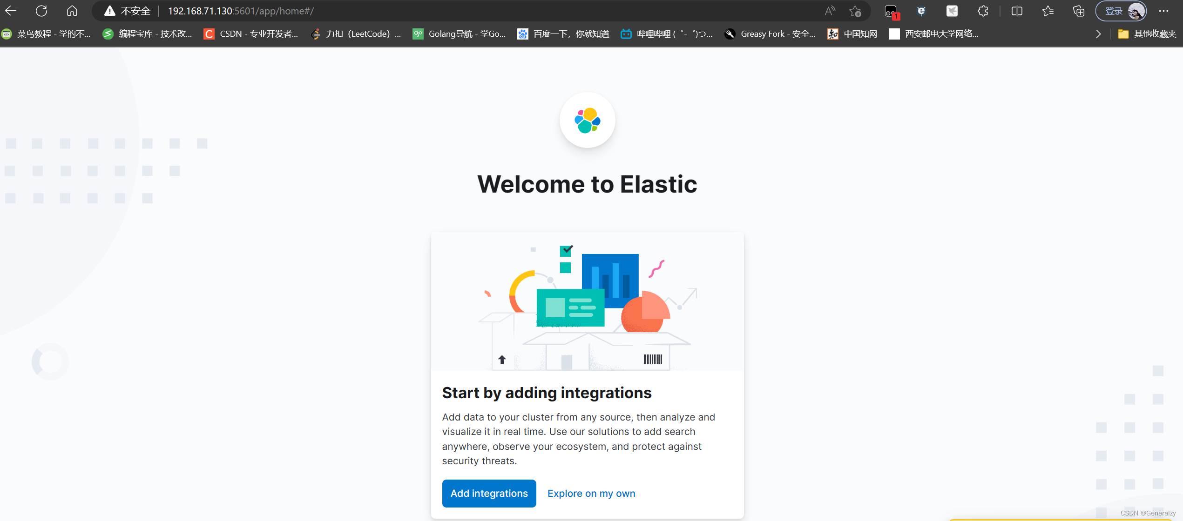1183x521 pixels.
Task: Click the Welcome to Elastic heading
Action: pyautogui.click(x=587, y=184)
